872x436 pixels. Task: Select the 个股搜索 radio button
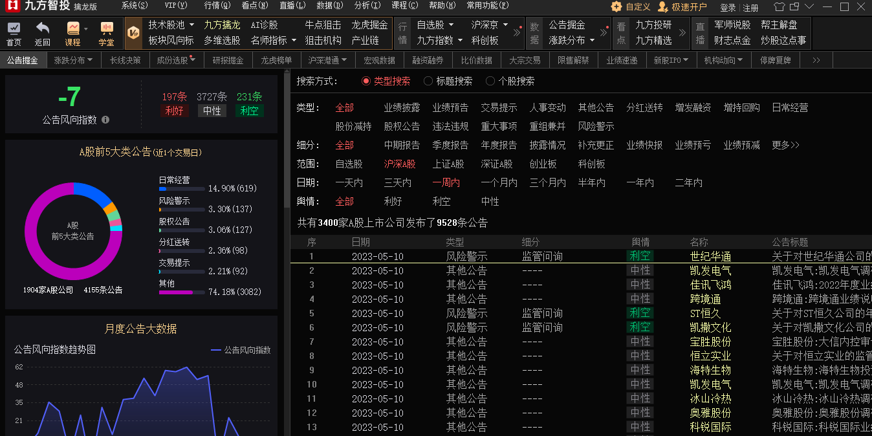point(490,82)
